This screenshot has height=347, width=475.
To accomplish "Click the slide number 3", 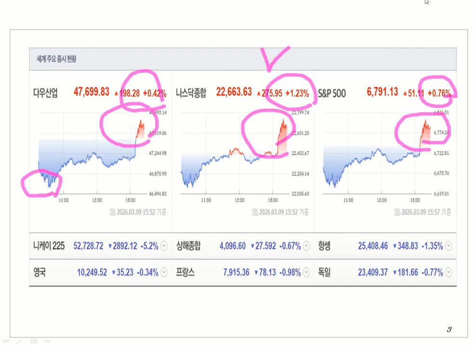I will coord(449,330).
